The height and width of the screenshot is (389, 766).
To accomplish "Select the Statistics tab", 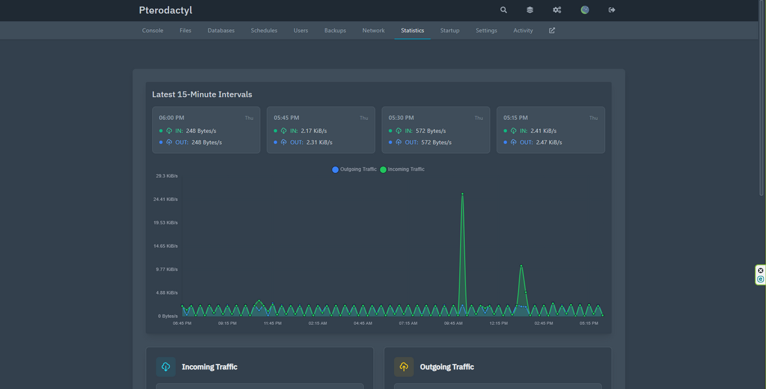I will [412, 30].
